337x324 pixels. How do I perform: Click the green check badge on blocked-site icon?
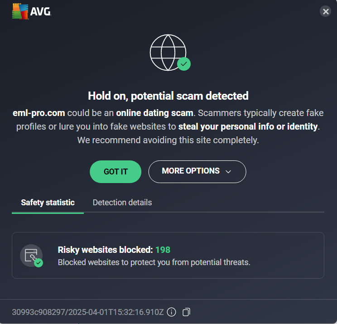pos(39,262)
